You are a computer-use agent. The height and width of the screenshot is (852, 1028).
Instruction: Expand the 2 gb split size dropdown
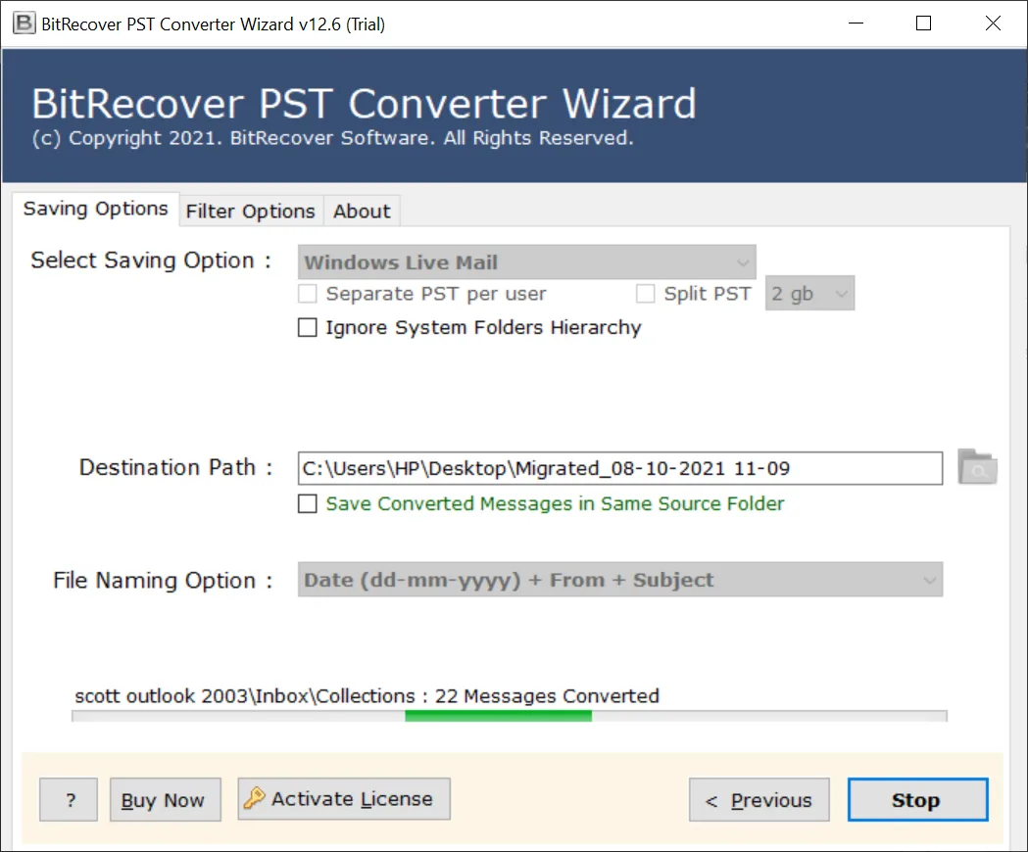point(809,294)
